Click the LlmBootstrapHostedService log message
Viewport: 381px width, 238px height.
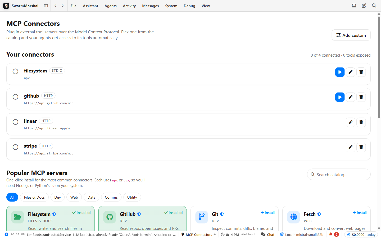101,235
